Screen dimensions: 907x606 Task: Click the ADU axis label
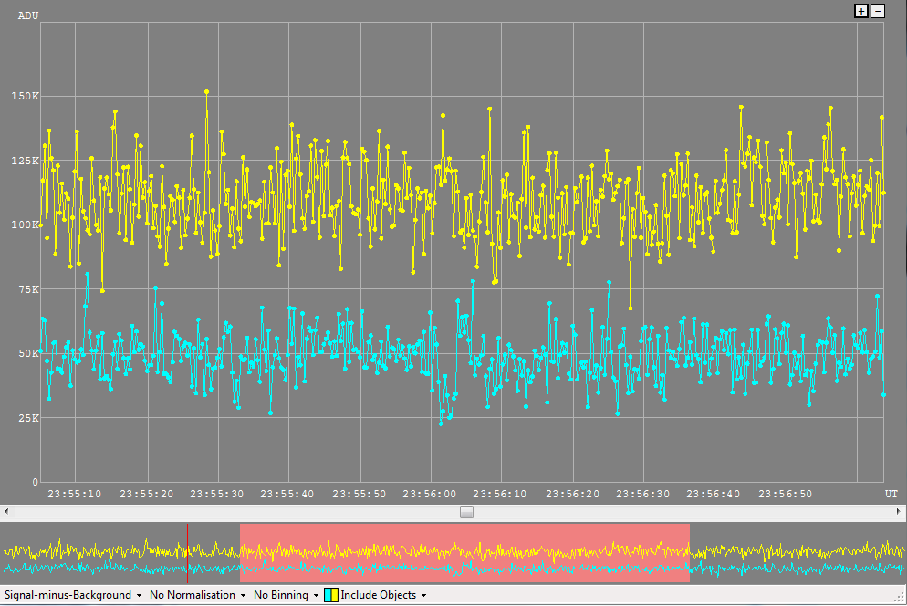pos(28,16)
